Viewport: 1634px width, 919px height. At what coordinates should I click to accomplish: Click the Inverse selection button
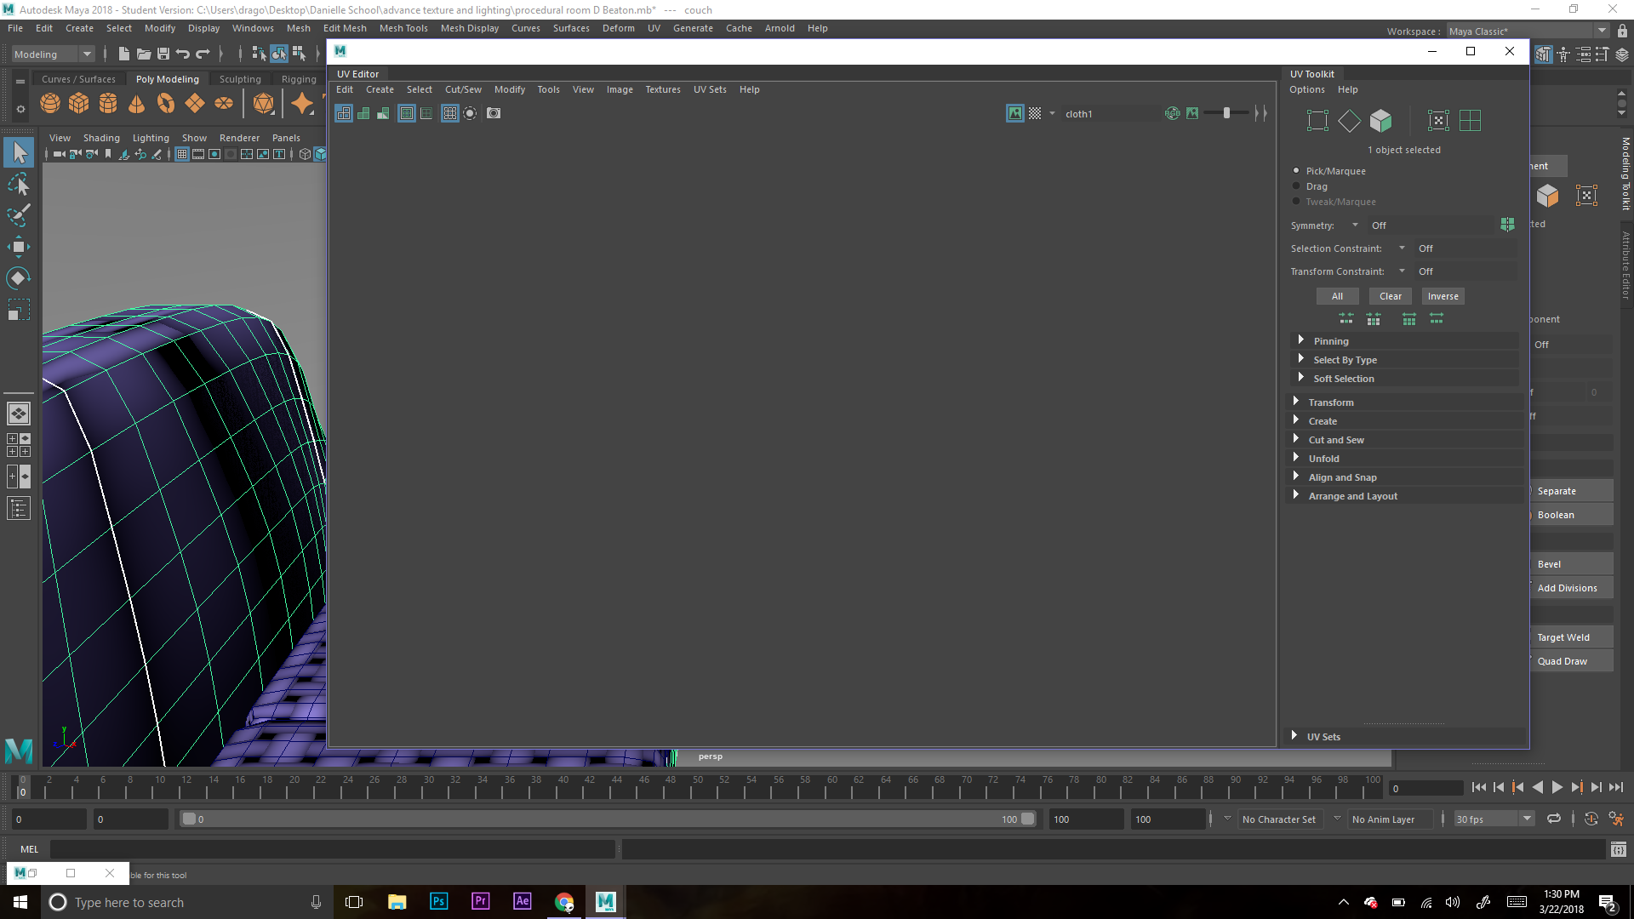pyautogui.click(x=1443, y=295)
